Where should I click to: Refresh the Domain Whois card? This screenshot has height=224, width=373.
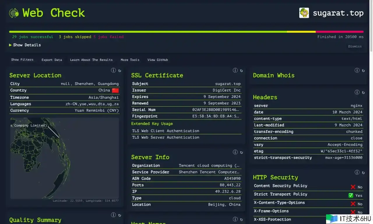tap(363, 70)
